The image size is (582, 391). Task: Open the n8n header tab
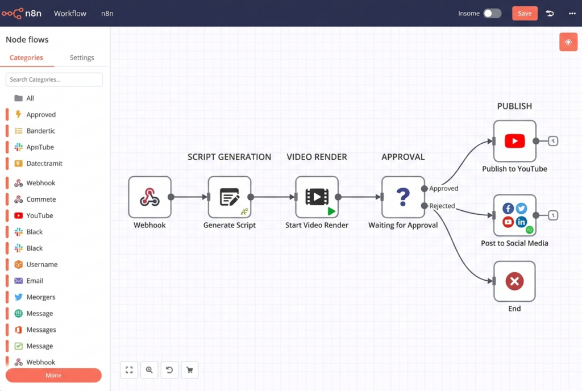point(107,13)
